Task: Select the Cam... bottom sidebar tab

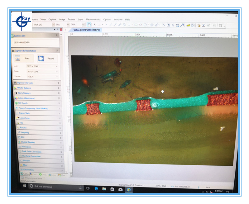Action: click(25, 174)
